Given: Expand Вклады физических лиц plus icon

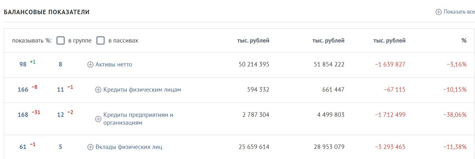Looking at the screenshot, I should [90, 147].
